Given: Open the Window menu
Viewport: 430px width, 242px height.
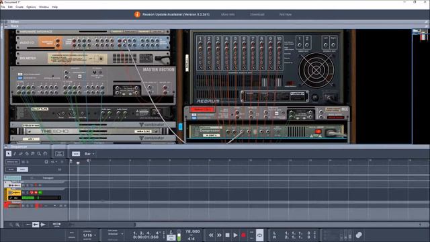Looking at the screenshot, I should point(44,7).
